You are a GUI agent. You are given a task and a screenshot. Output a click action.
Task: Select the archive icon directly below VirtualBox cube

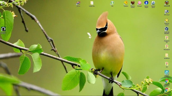pos(167,38)
